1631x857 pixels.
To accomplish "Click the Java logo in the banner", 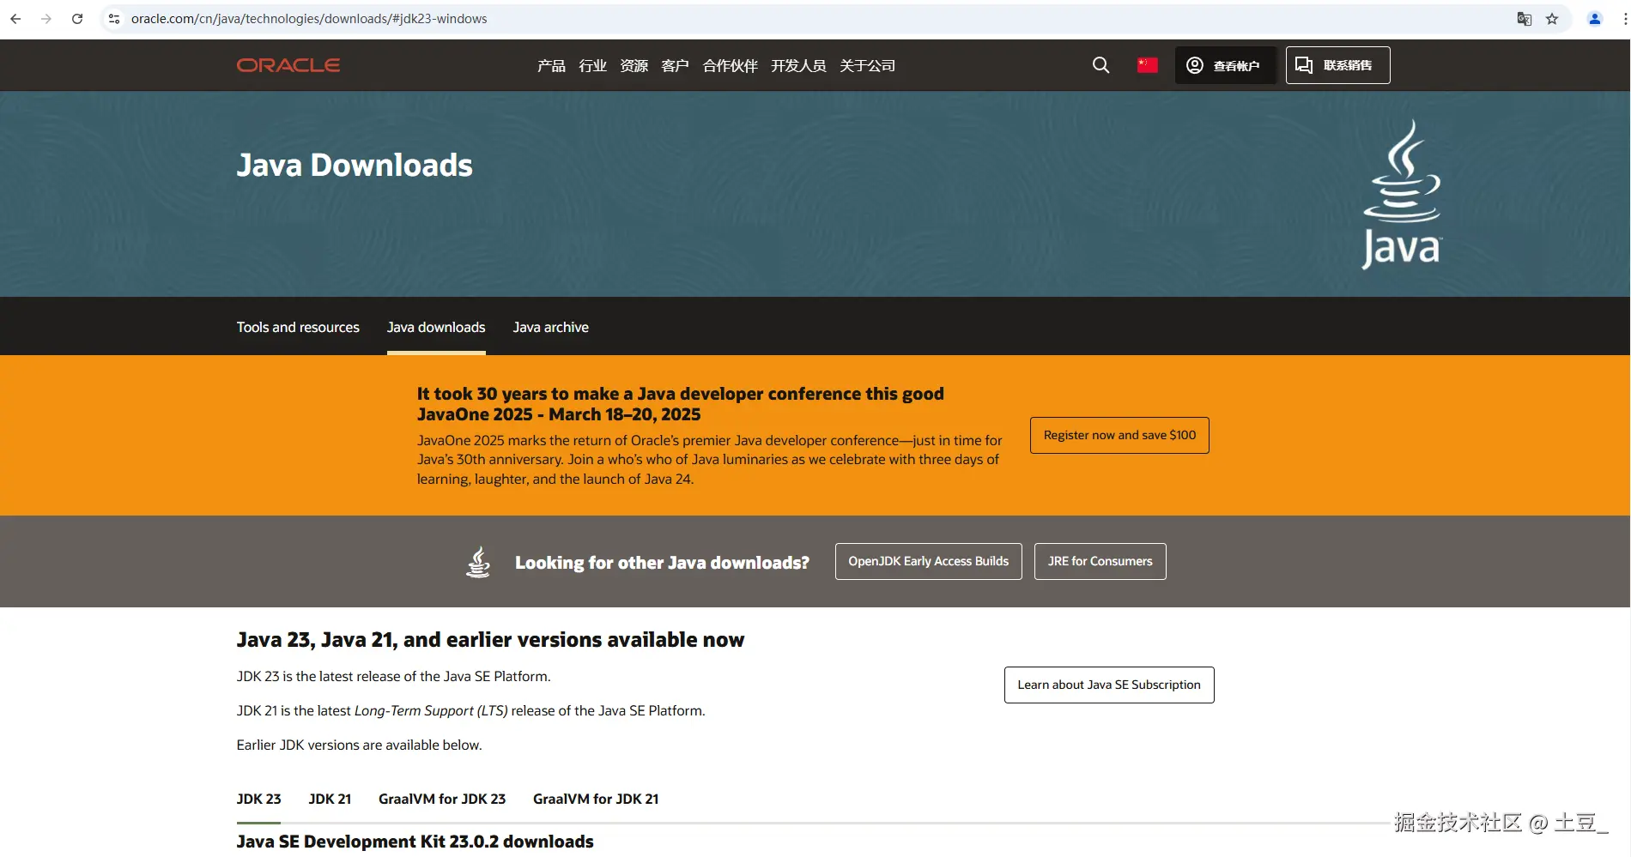I will tap(1403, 195).
